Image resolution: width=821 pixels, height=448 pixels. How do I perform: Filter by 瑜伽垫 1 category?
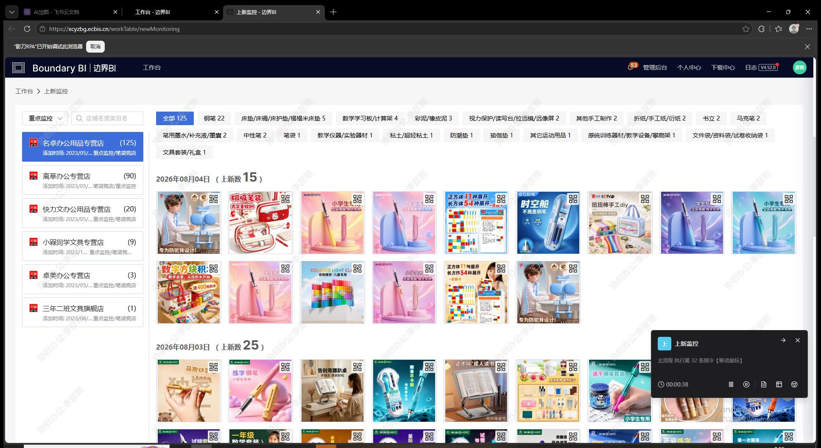[502, 135]
